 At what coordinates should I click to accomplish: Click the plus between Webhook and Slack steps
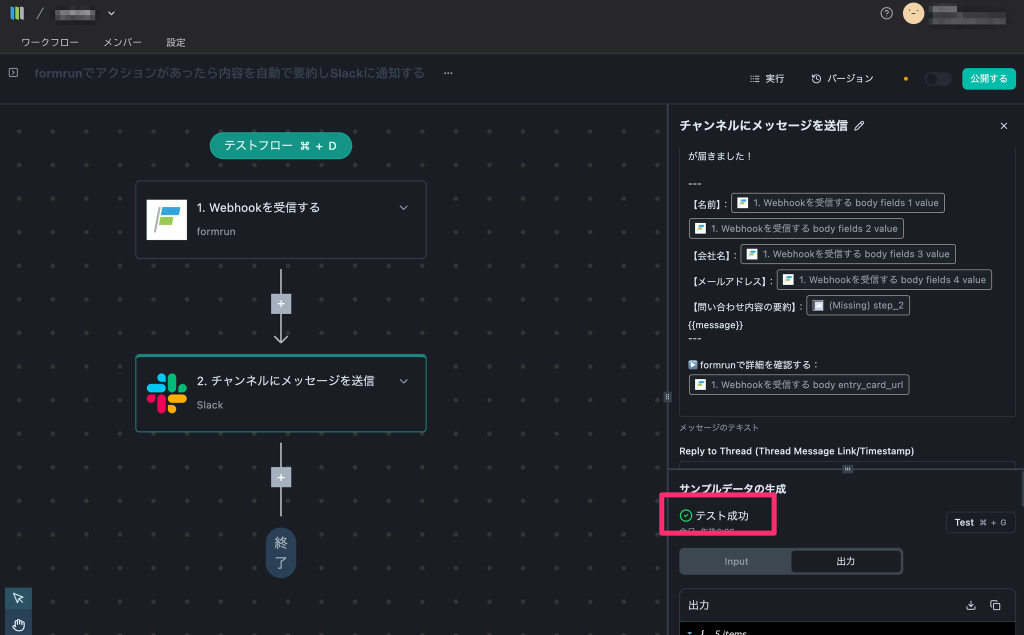tap(281, 304)
